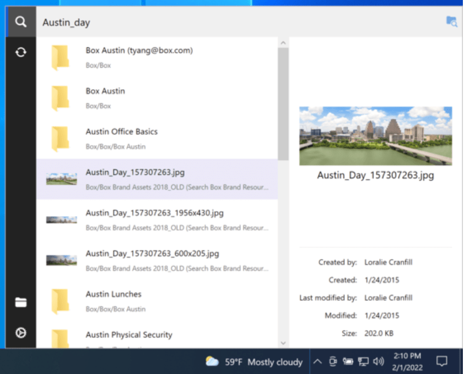This screenshot has height=374, width=464.
Task: Open the folder browser icon in the sidebar
Action: [21, 302]
